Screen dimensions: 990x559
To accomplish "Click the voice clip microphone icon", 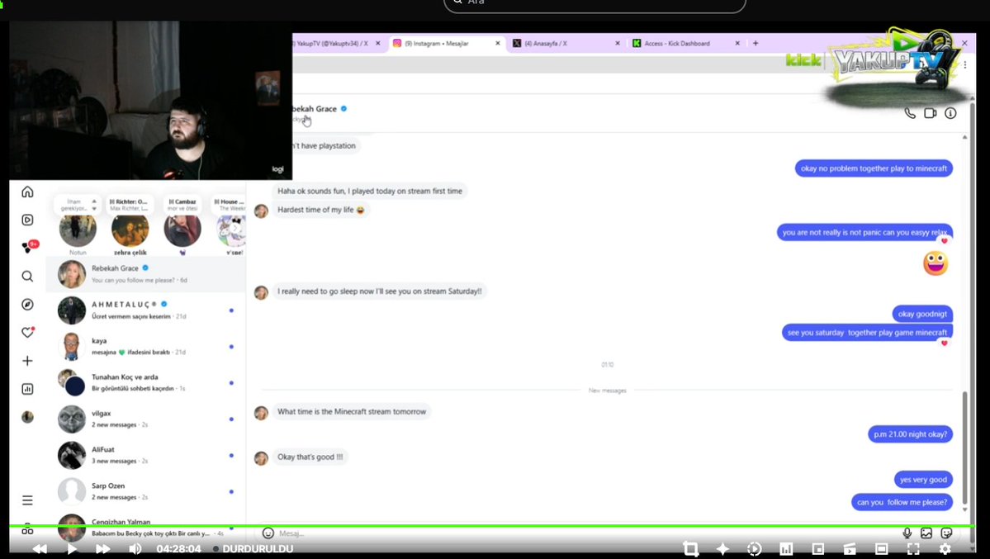I will [907, 533].
